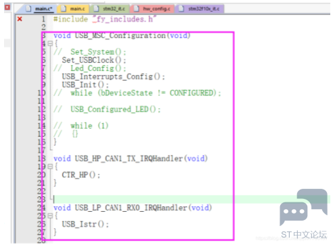Click the commented bDeviceState != CONFIGURED line

click(x=137, y=93)
